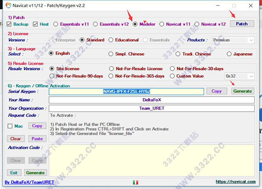
Task: Click the Italian flag icon at bottom
Action: [x=135, y=182]
